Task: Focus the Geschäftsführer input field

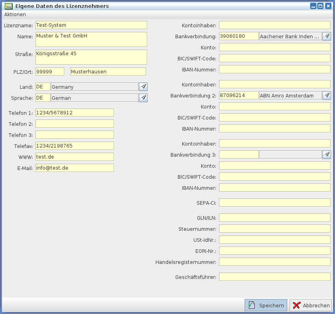Action: click(275, 277)
